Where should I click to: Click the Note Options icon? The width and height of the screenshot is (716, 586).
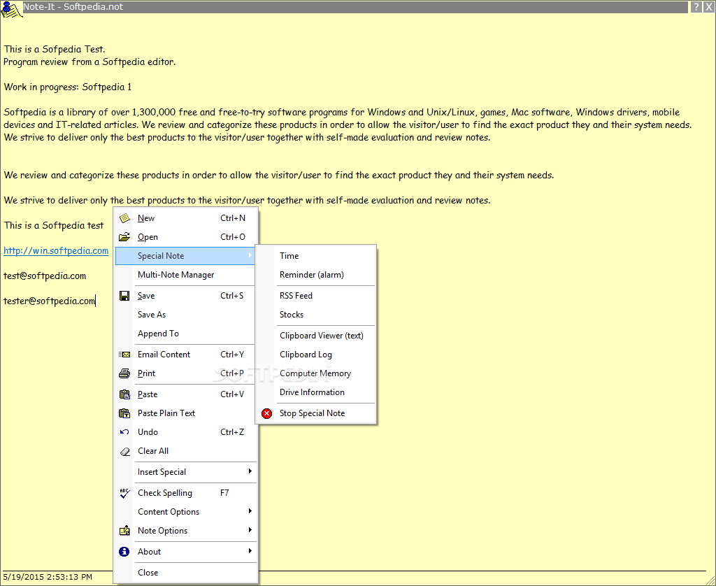click(124, 531)
